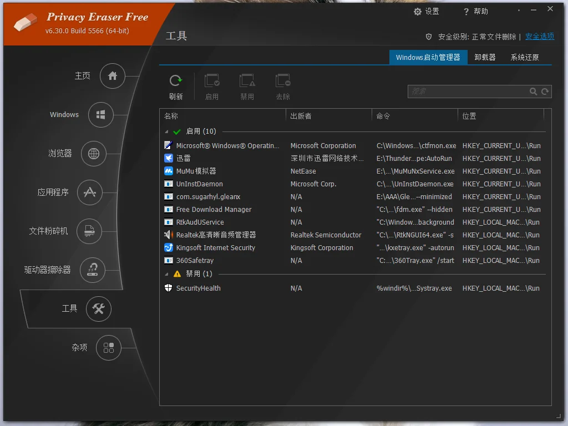Open the 应用程序 apps icon section
Image resolution: width=568 pixels, height=426 pixels.
pos(90,192)
